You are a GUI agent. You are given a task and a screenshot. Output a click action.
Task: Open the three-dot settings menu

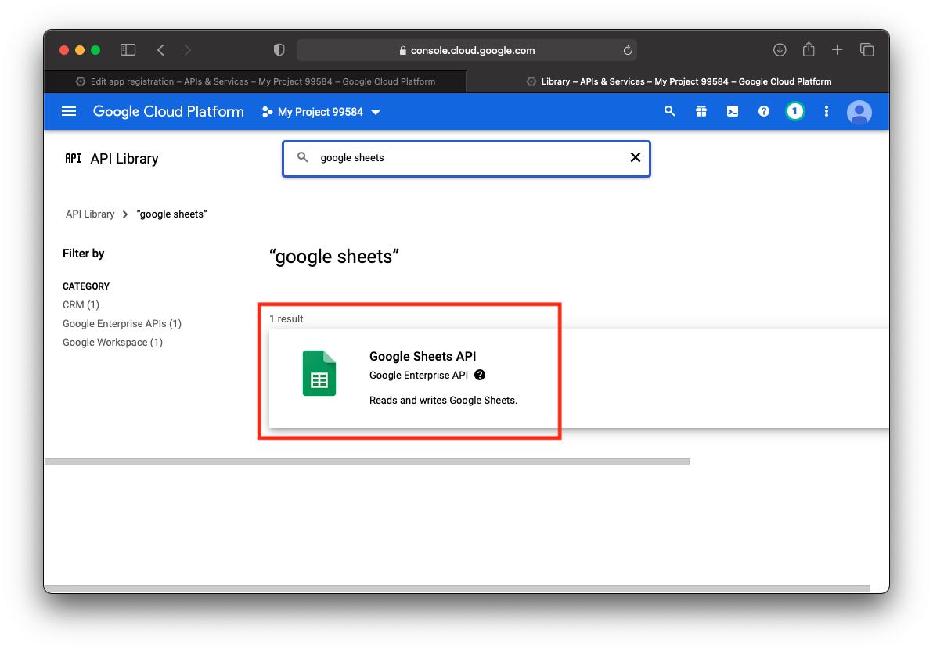[x=826, y=111]
